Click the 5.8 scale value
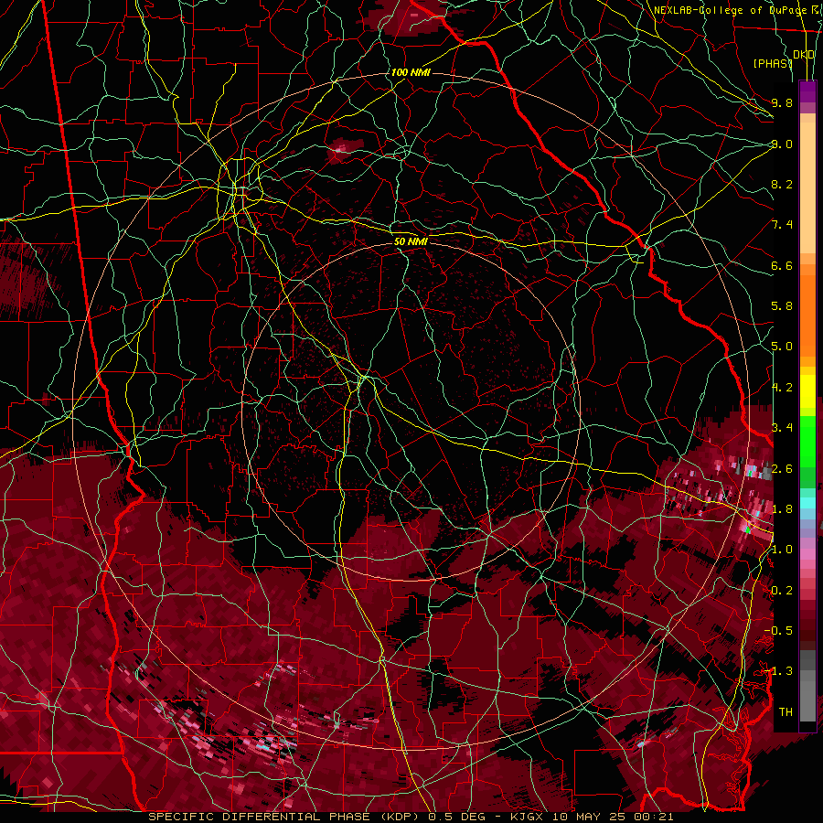The height and width of the screenshot is (823, 823). point(782,306)
